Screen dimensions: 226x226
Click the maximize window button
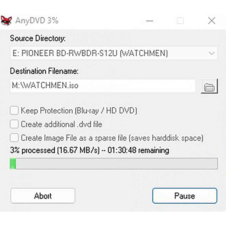pyautogui.click(x=180, y=21)
